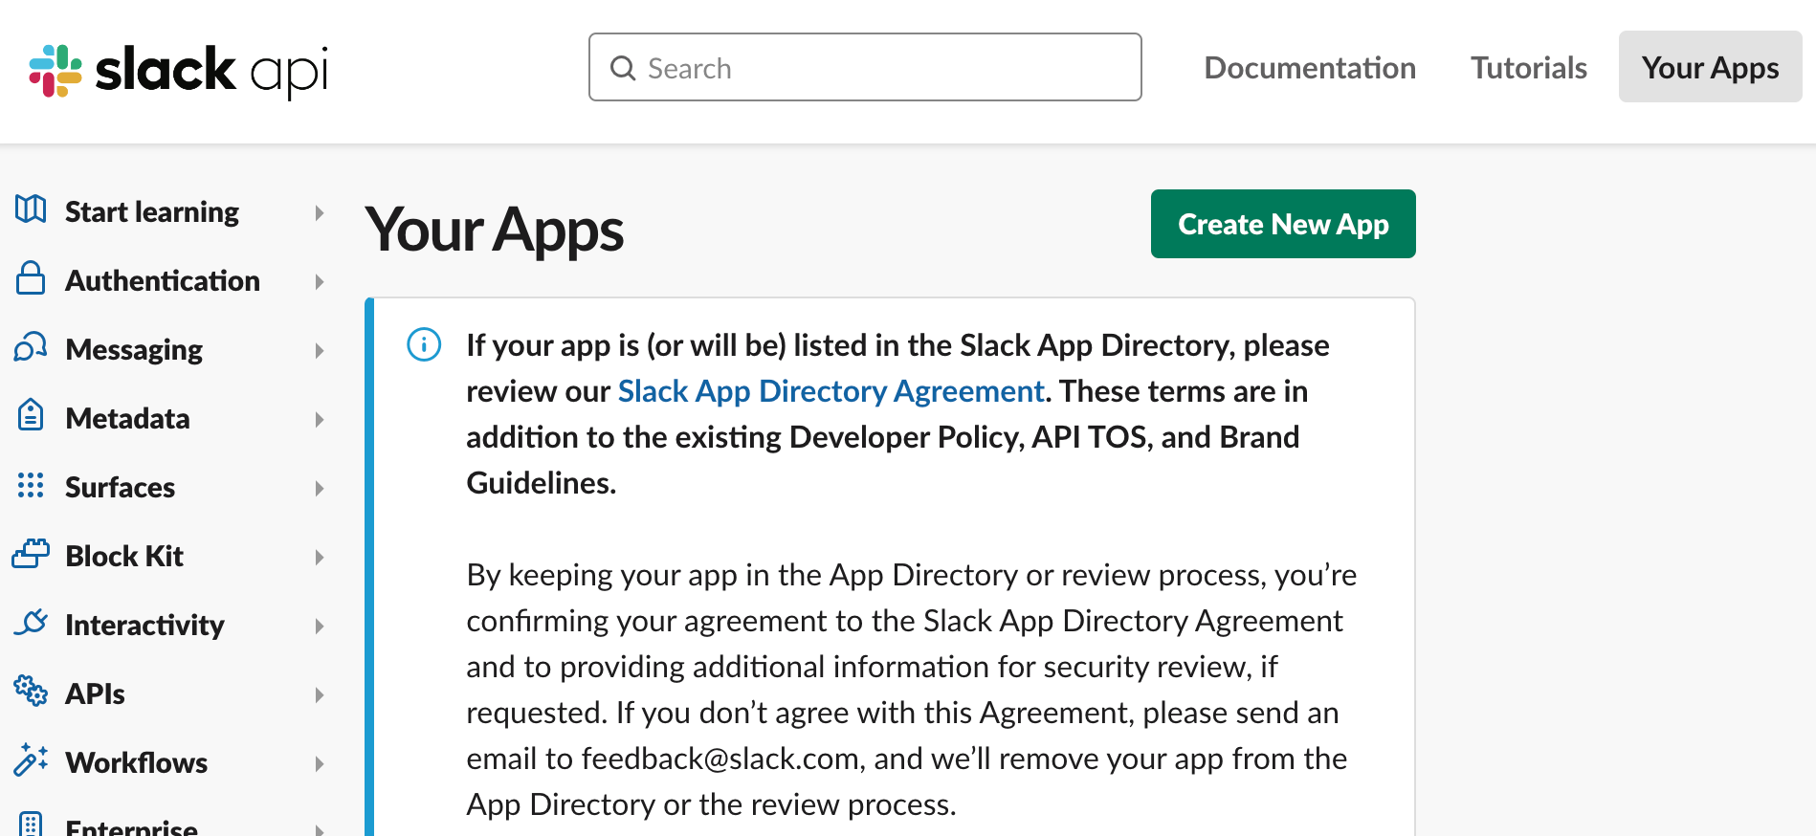The width and height of the screenshot is (1816, 836).
Task: Expand the Surfaces section arrow
Action: pyautogui.click(x=320, y=488)
